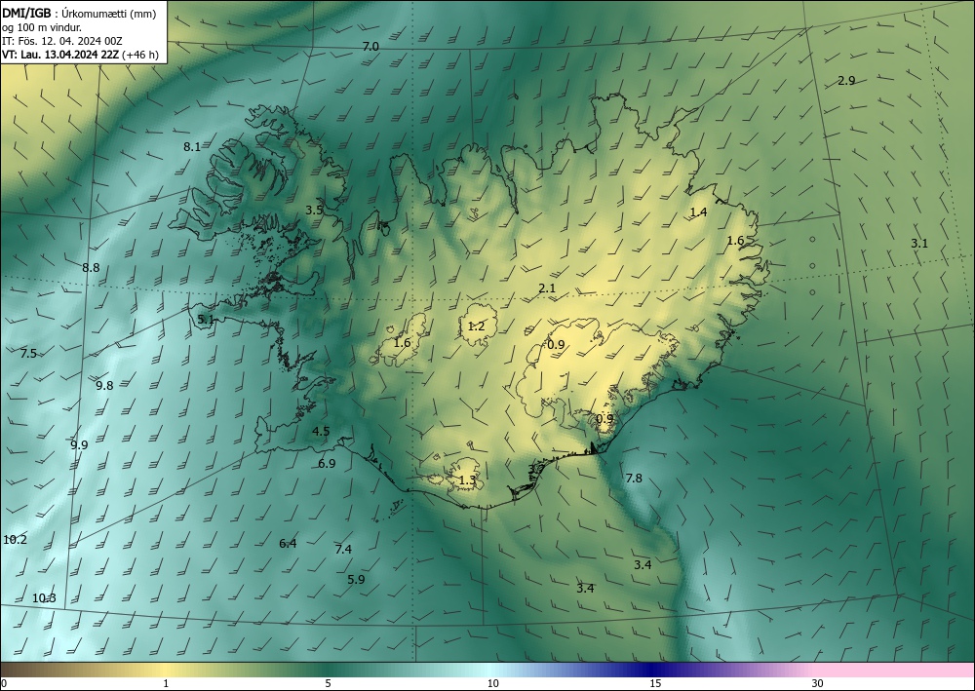The height and width of the screenshot is (691, 975).
Task: Select the 7.5 value label
Action: 28,354
